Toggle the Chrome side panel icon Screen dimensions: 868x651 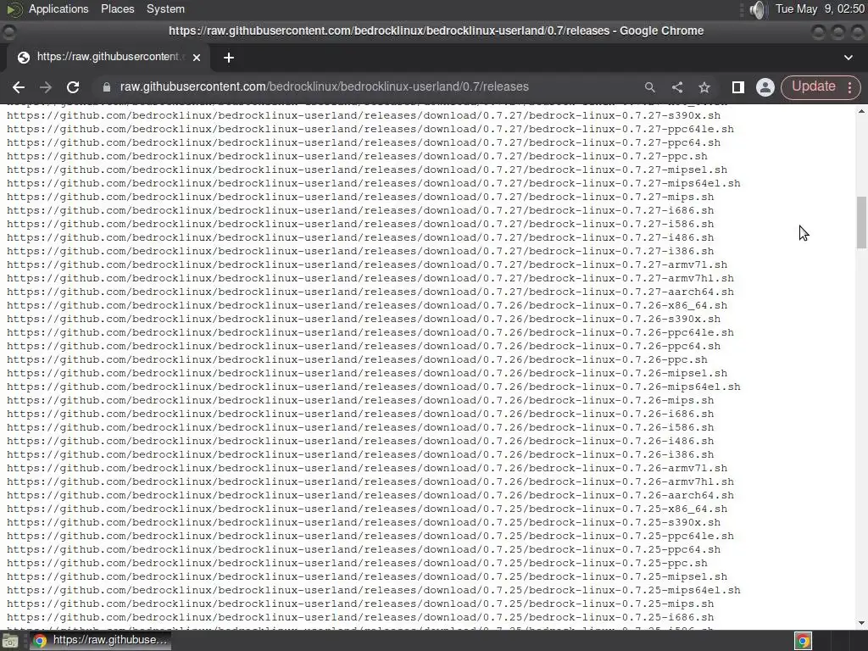(x=738, y=87)
